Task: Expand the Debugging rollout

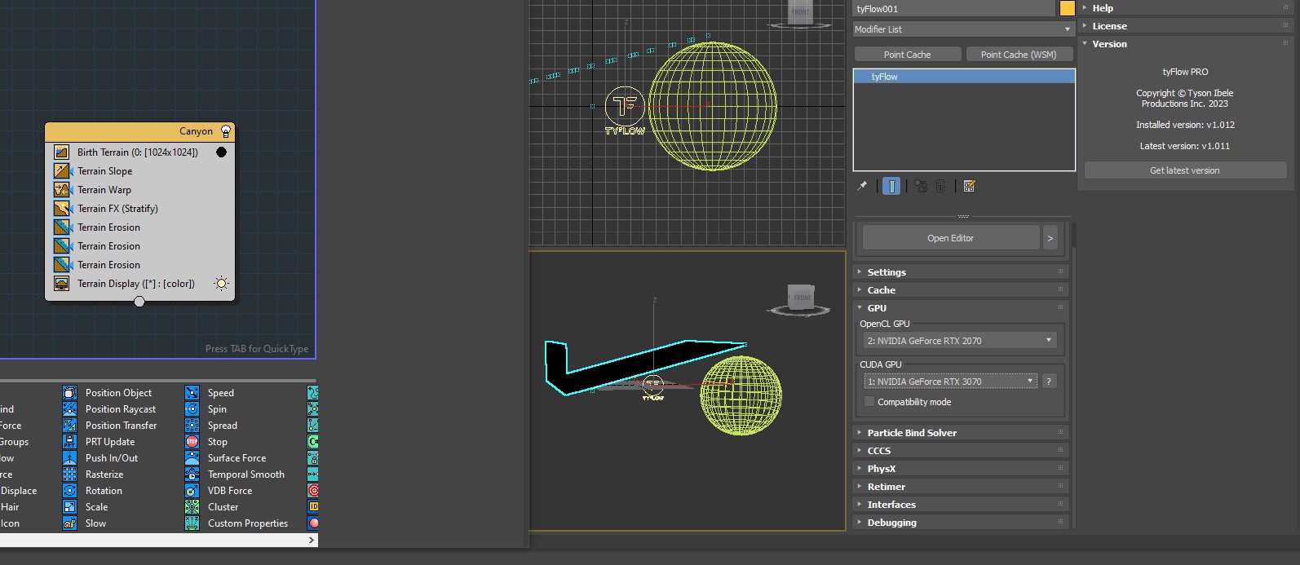Action: coord(961,523)
